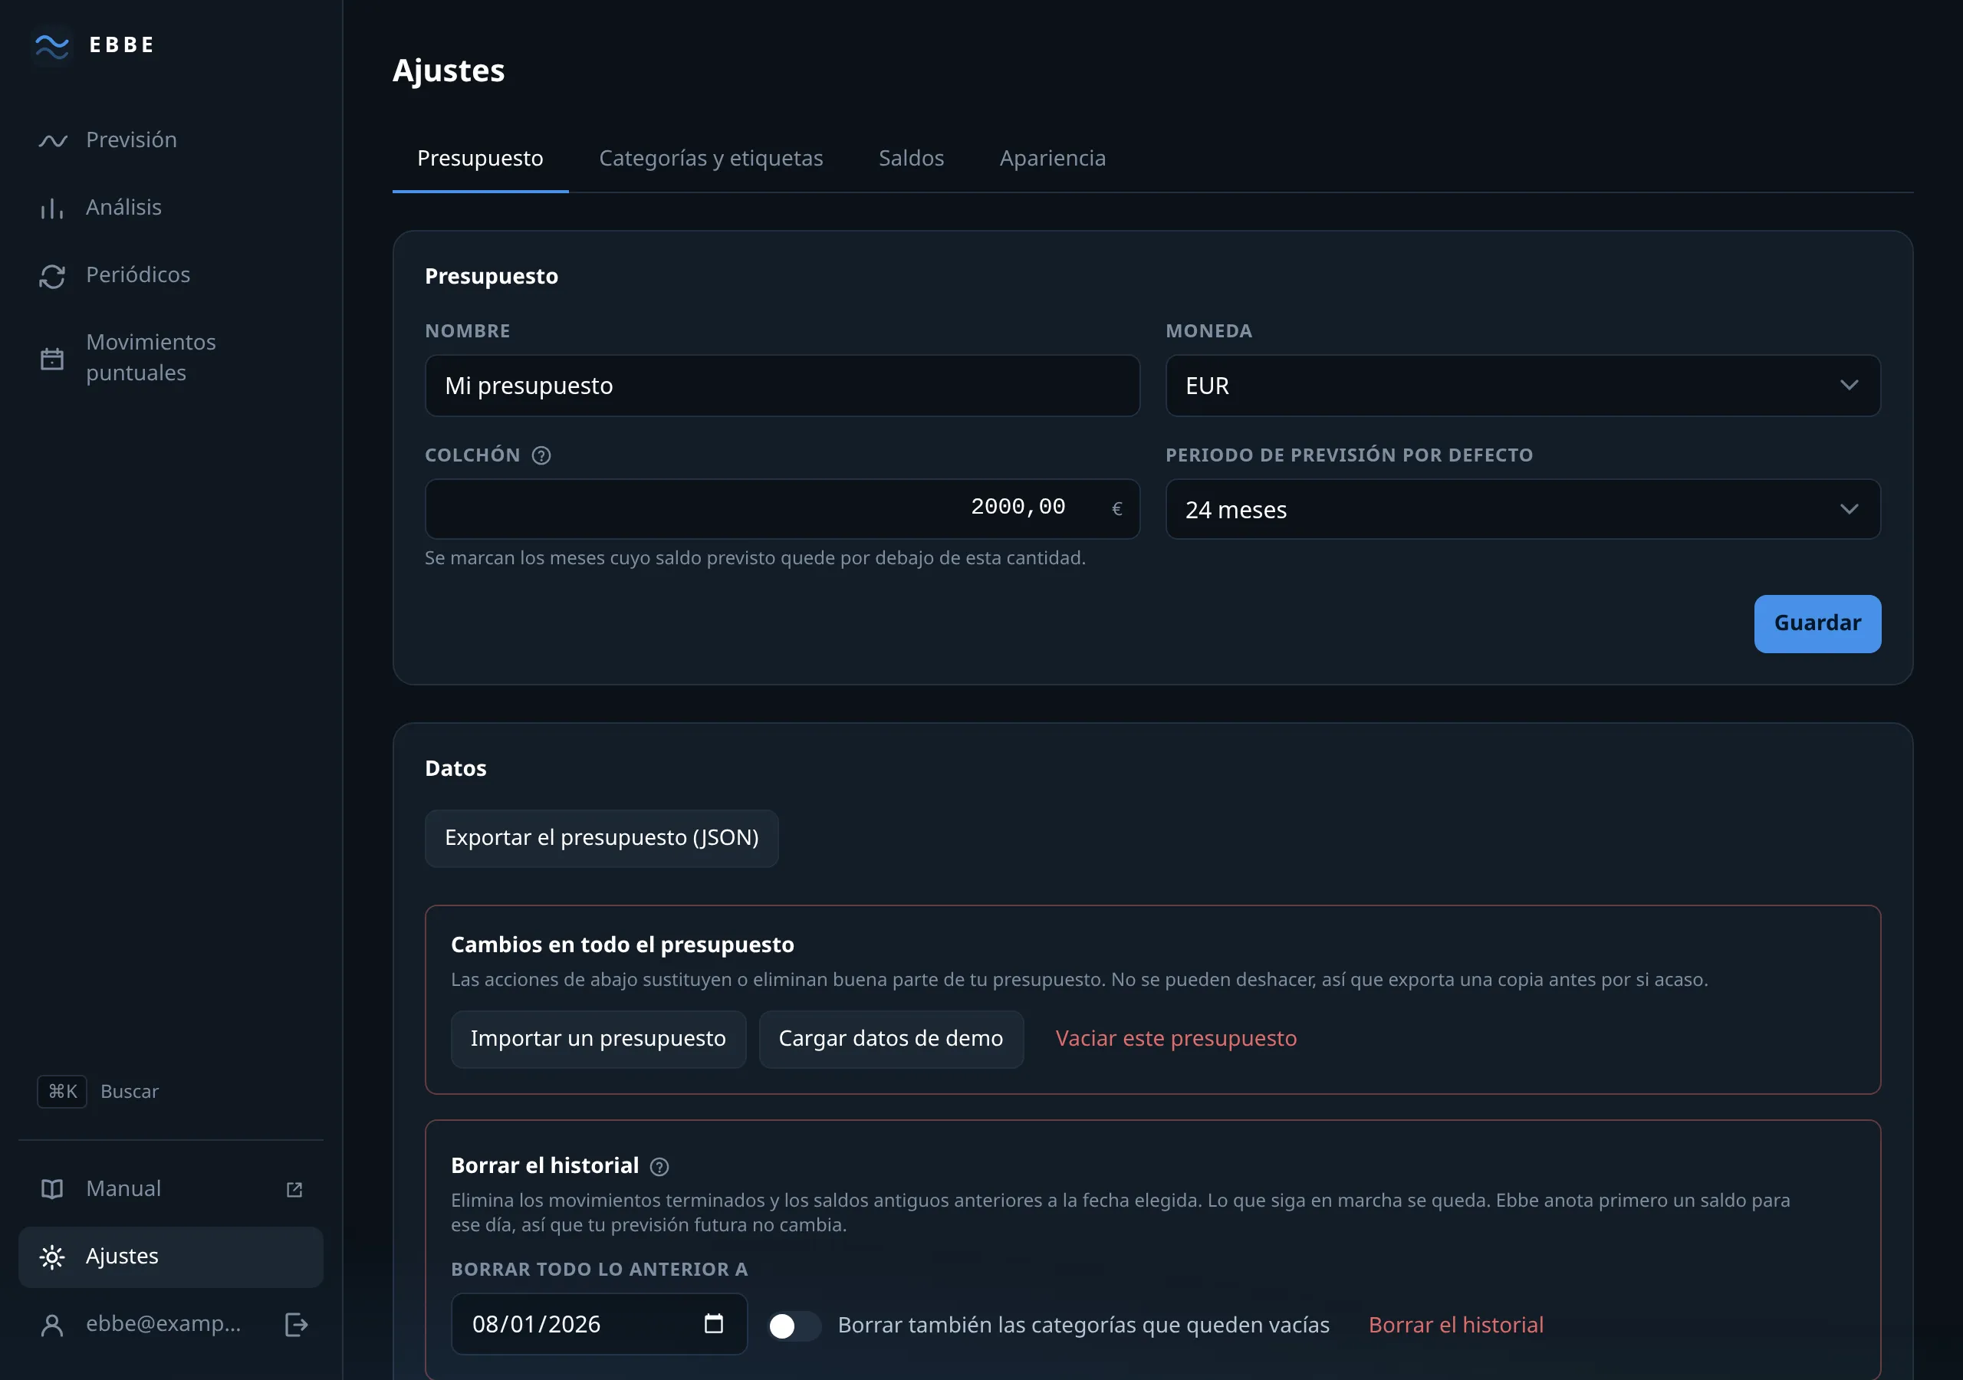Click the help icon next to Borrar el historial
Image resolution: width=1963 pixels, height=1380 pixels.
point(659,1166)
